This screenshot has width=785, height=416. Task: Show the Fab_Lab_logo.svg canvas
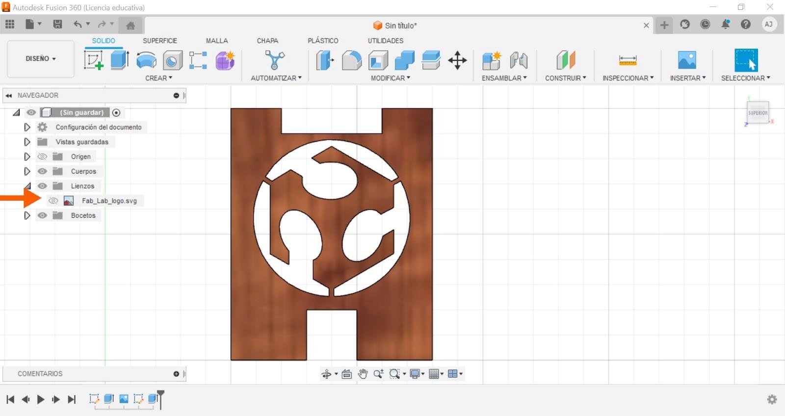pos(53,201)
